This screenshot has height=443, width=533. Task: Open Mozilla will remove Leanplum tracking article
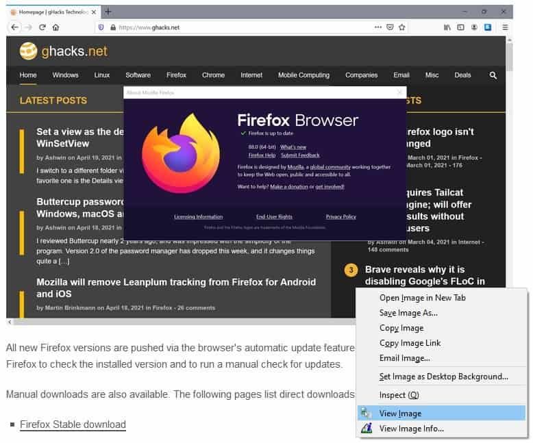[x=176, y=288]
